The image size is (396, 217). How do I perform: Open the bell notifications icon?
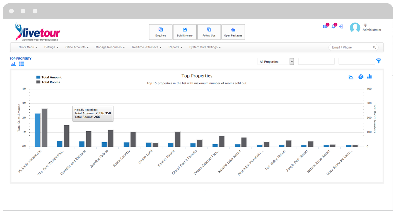coord(334,26)
